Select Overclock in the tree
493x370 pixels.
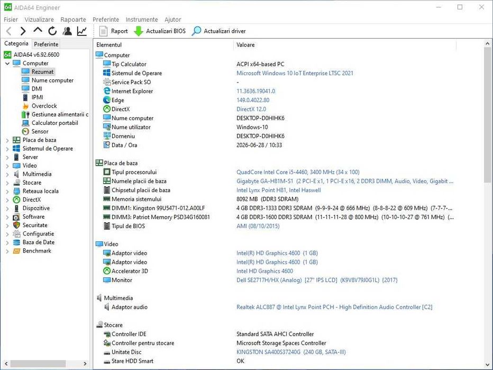click(x=44, y=106)
